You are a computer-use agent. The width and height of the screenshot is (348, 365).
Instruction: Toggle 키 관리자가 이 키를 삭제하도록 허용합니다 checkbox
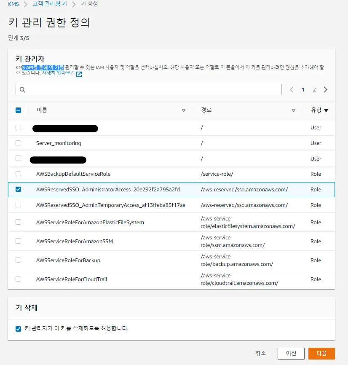[19, 329]
